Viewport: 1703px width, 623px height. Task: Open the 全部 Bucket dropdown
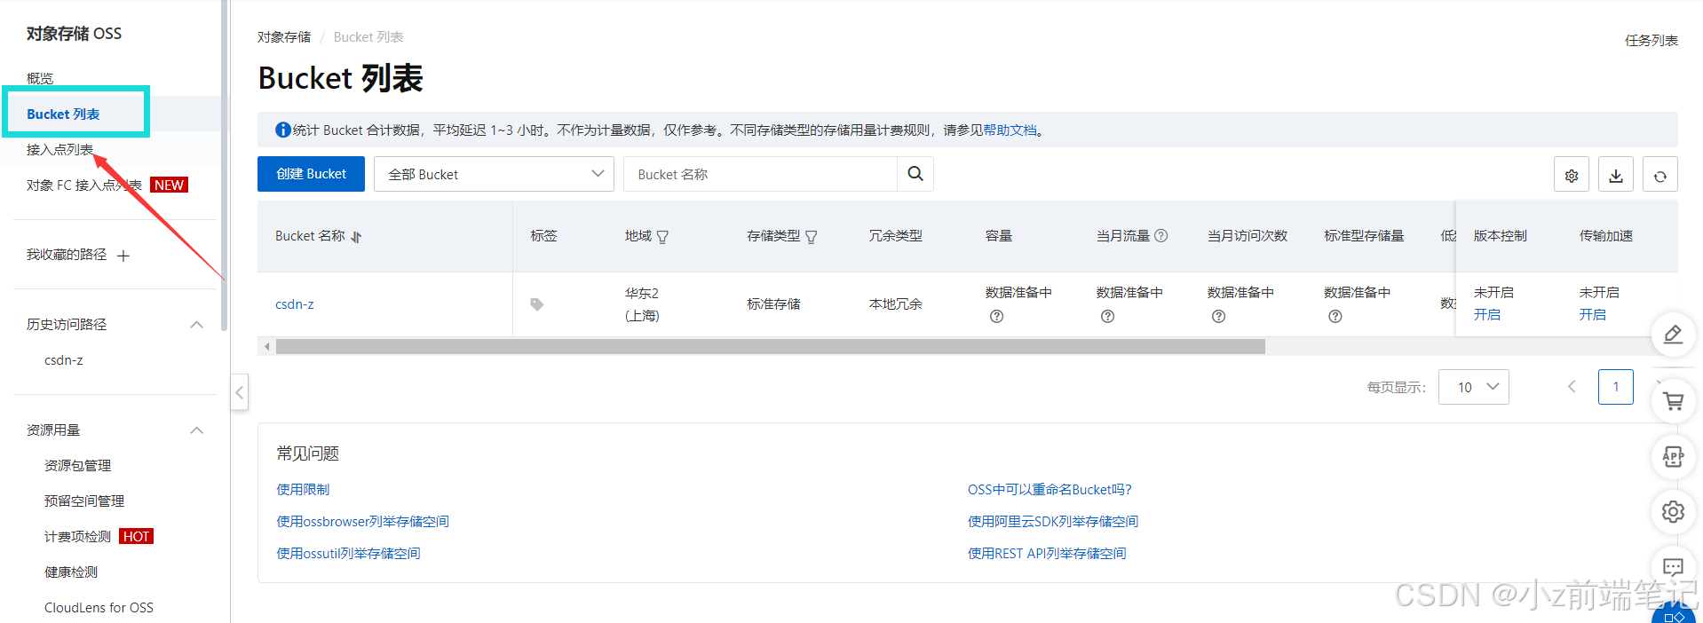[x=494, y=174]
